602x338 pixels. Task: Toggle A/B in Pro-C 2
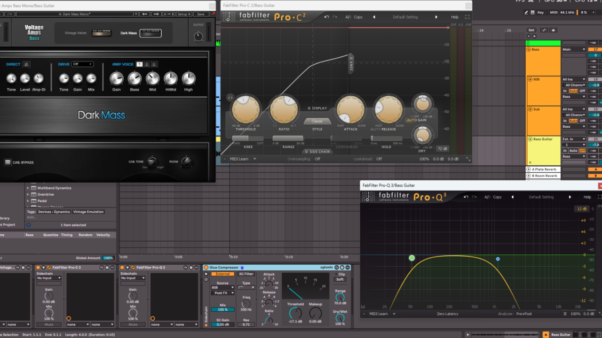(348, 17)
